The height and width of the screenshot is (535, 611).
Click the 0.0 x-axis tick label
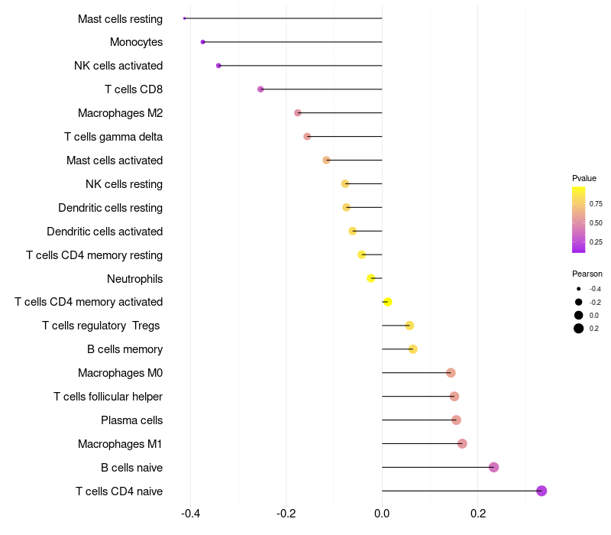(382, 513)
